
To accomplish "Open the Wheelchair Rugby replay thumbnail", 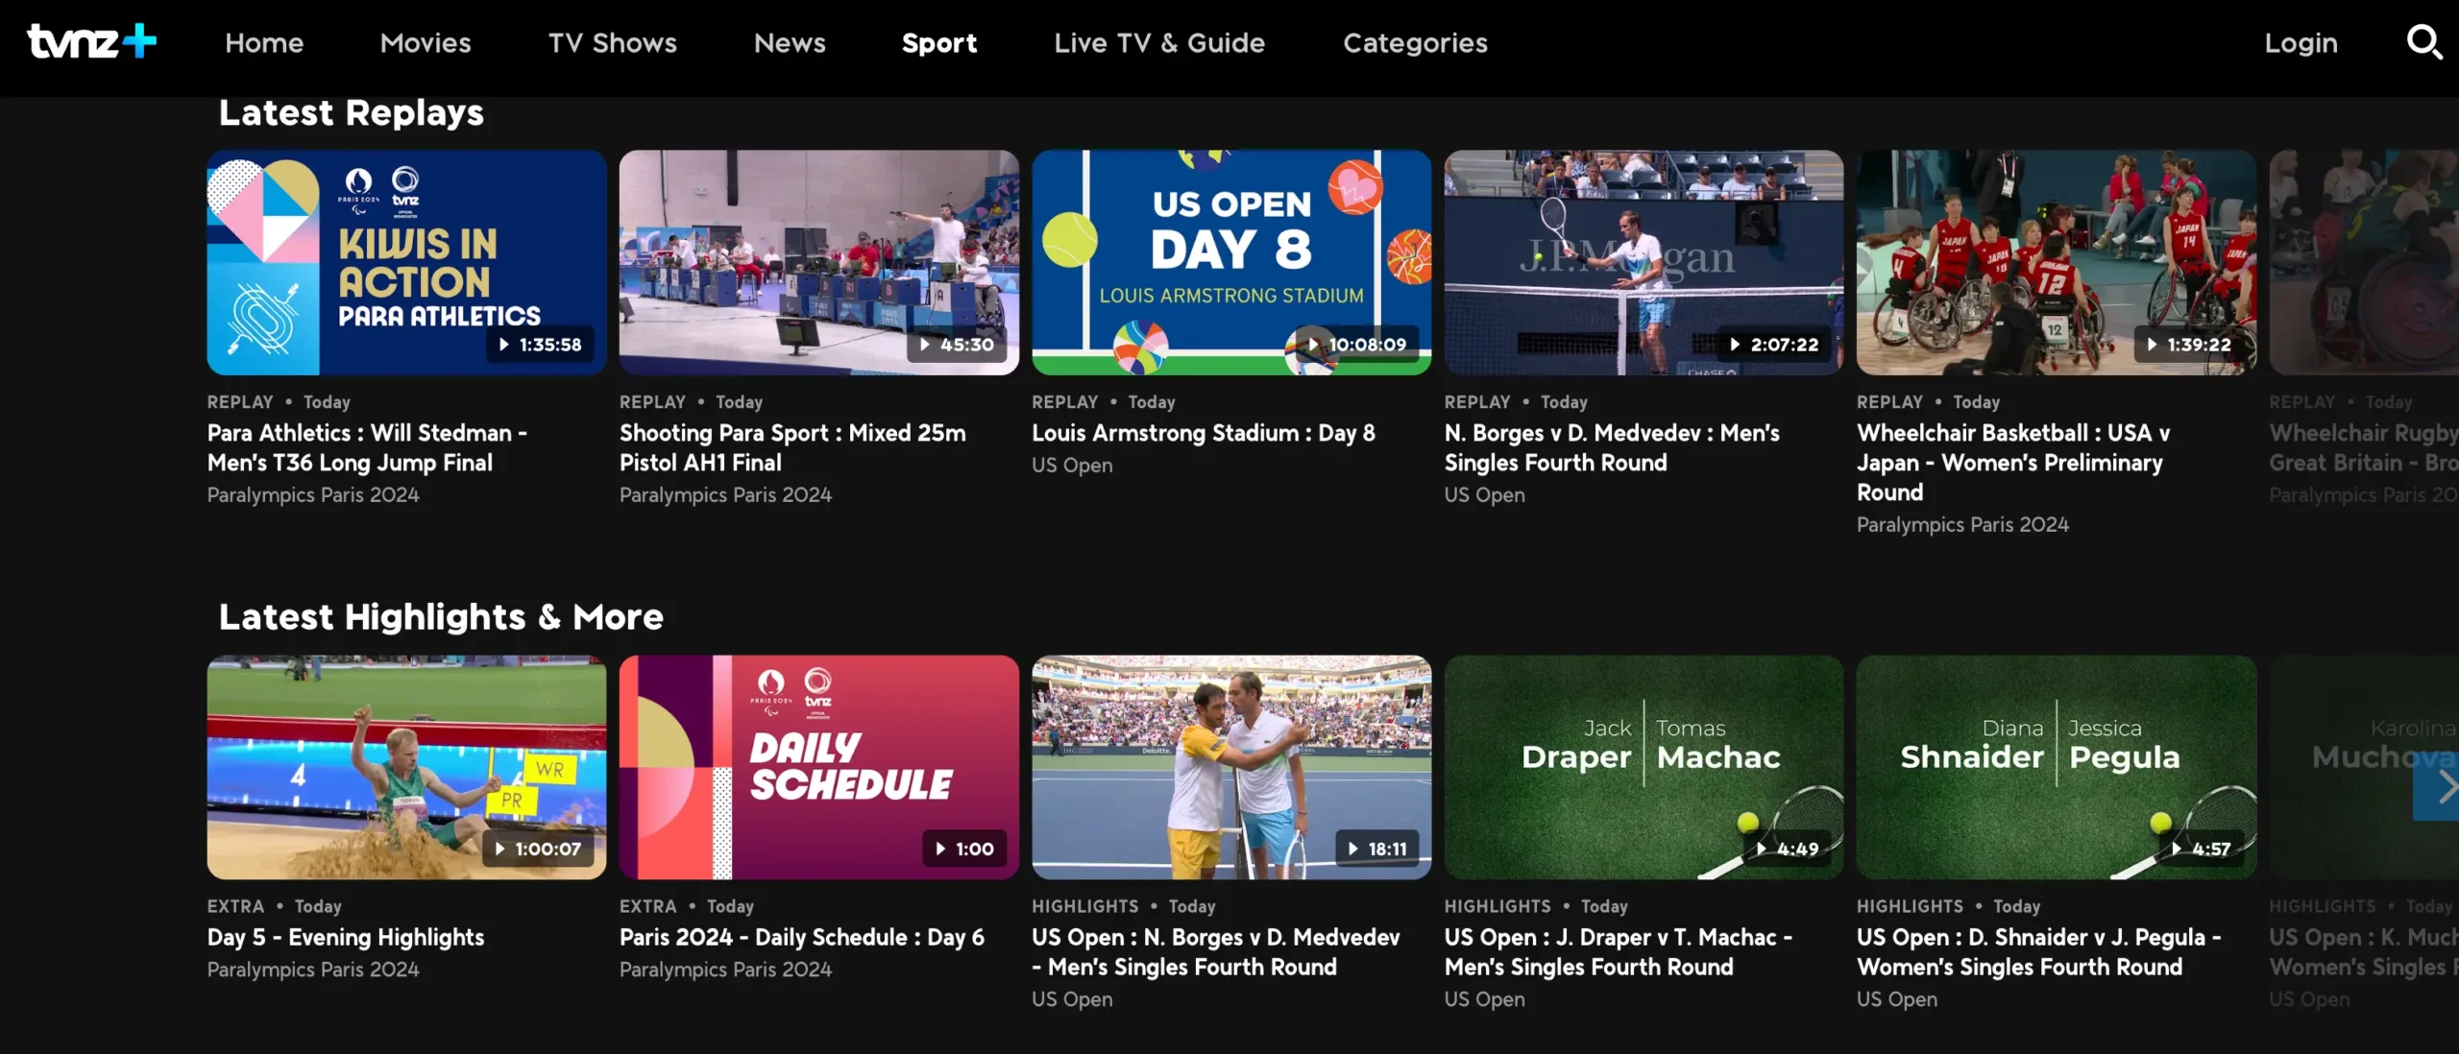I will click(x=2364, y=262).
